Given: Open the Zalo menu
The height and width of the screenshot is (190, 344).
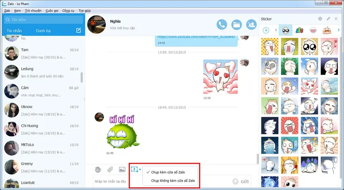Looking at the screenshot, I should tap(7, 11).
